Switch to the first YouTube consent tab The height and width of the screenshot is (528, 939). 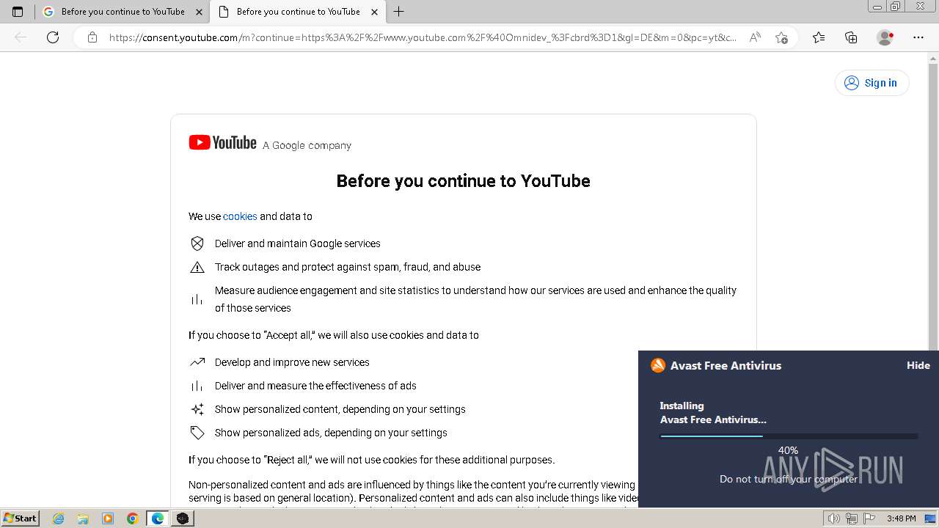click(123, 12)
